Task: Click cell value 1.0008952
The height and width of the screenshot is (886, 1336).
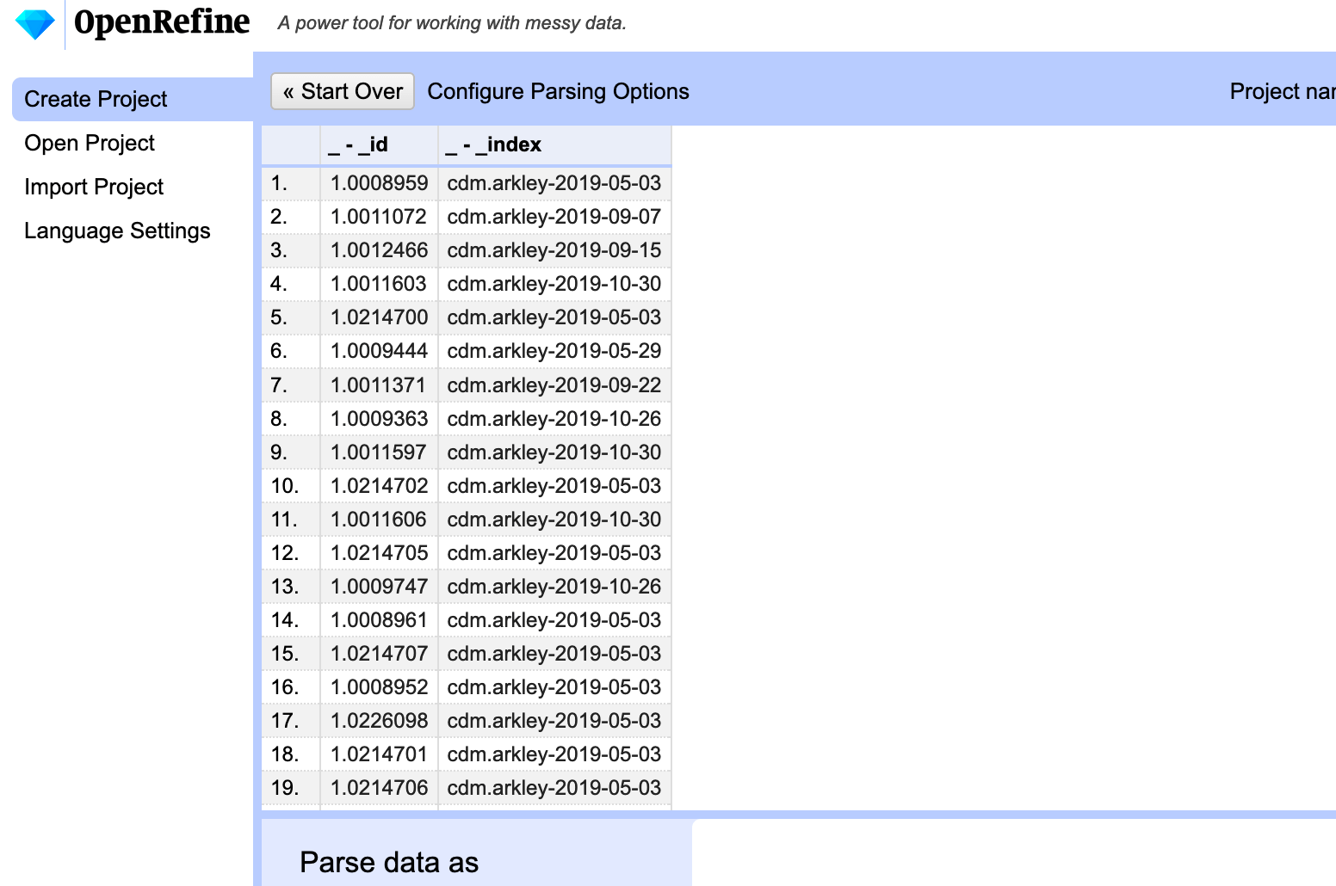Action: [379, 687]
